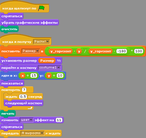The width and height of the screenshot is (146, 138).
Task: Click the 0.5 seconds wait field
Action: click(23, 96)
